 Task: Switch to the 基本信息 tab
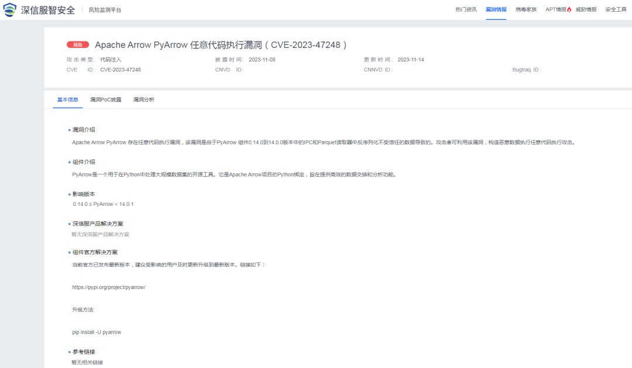tap(68, 99)
